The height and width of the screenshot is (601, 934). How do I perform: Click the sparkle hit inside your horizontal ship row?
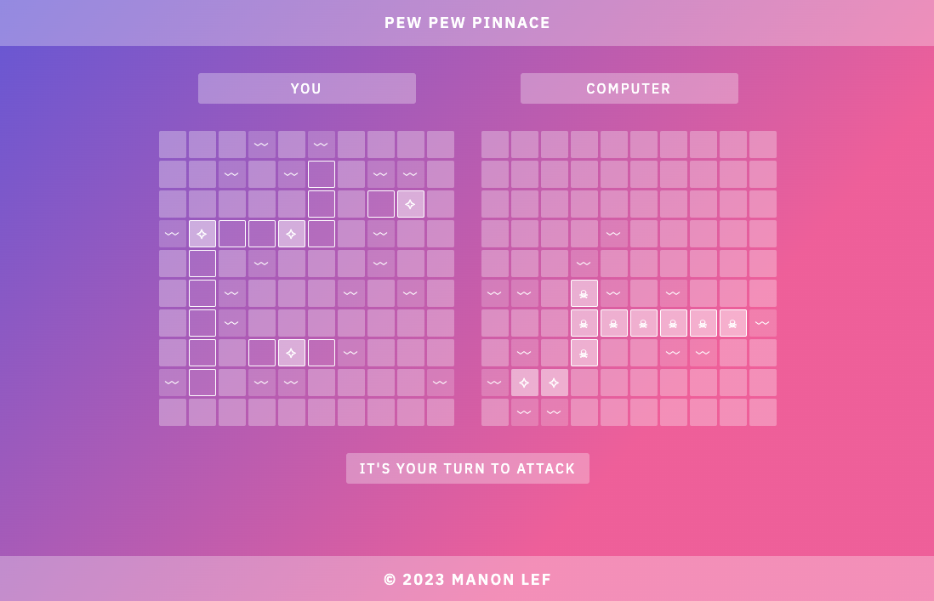click(x=292, y=233)
